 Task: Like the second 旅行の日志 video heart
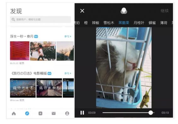click(x=38, y=80)
